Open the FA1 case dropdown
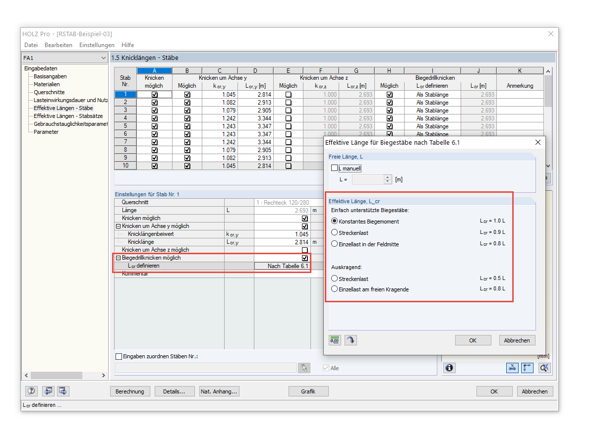Screen dimensions: 595x446 103,58
